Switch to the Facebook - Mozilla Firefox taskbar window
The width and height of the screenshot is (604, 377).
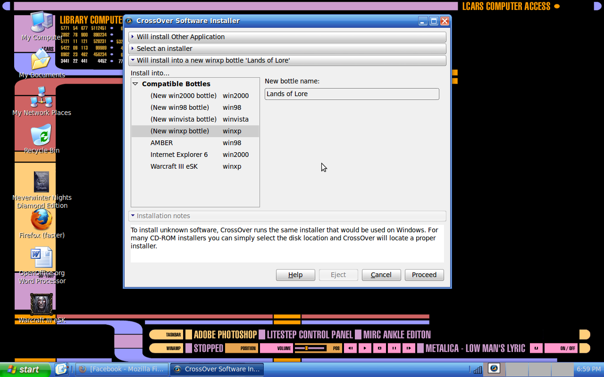(122, 369)
